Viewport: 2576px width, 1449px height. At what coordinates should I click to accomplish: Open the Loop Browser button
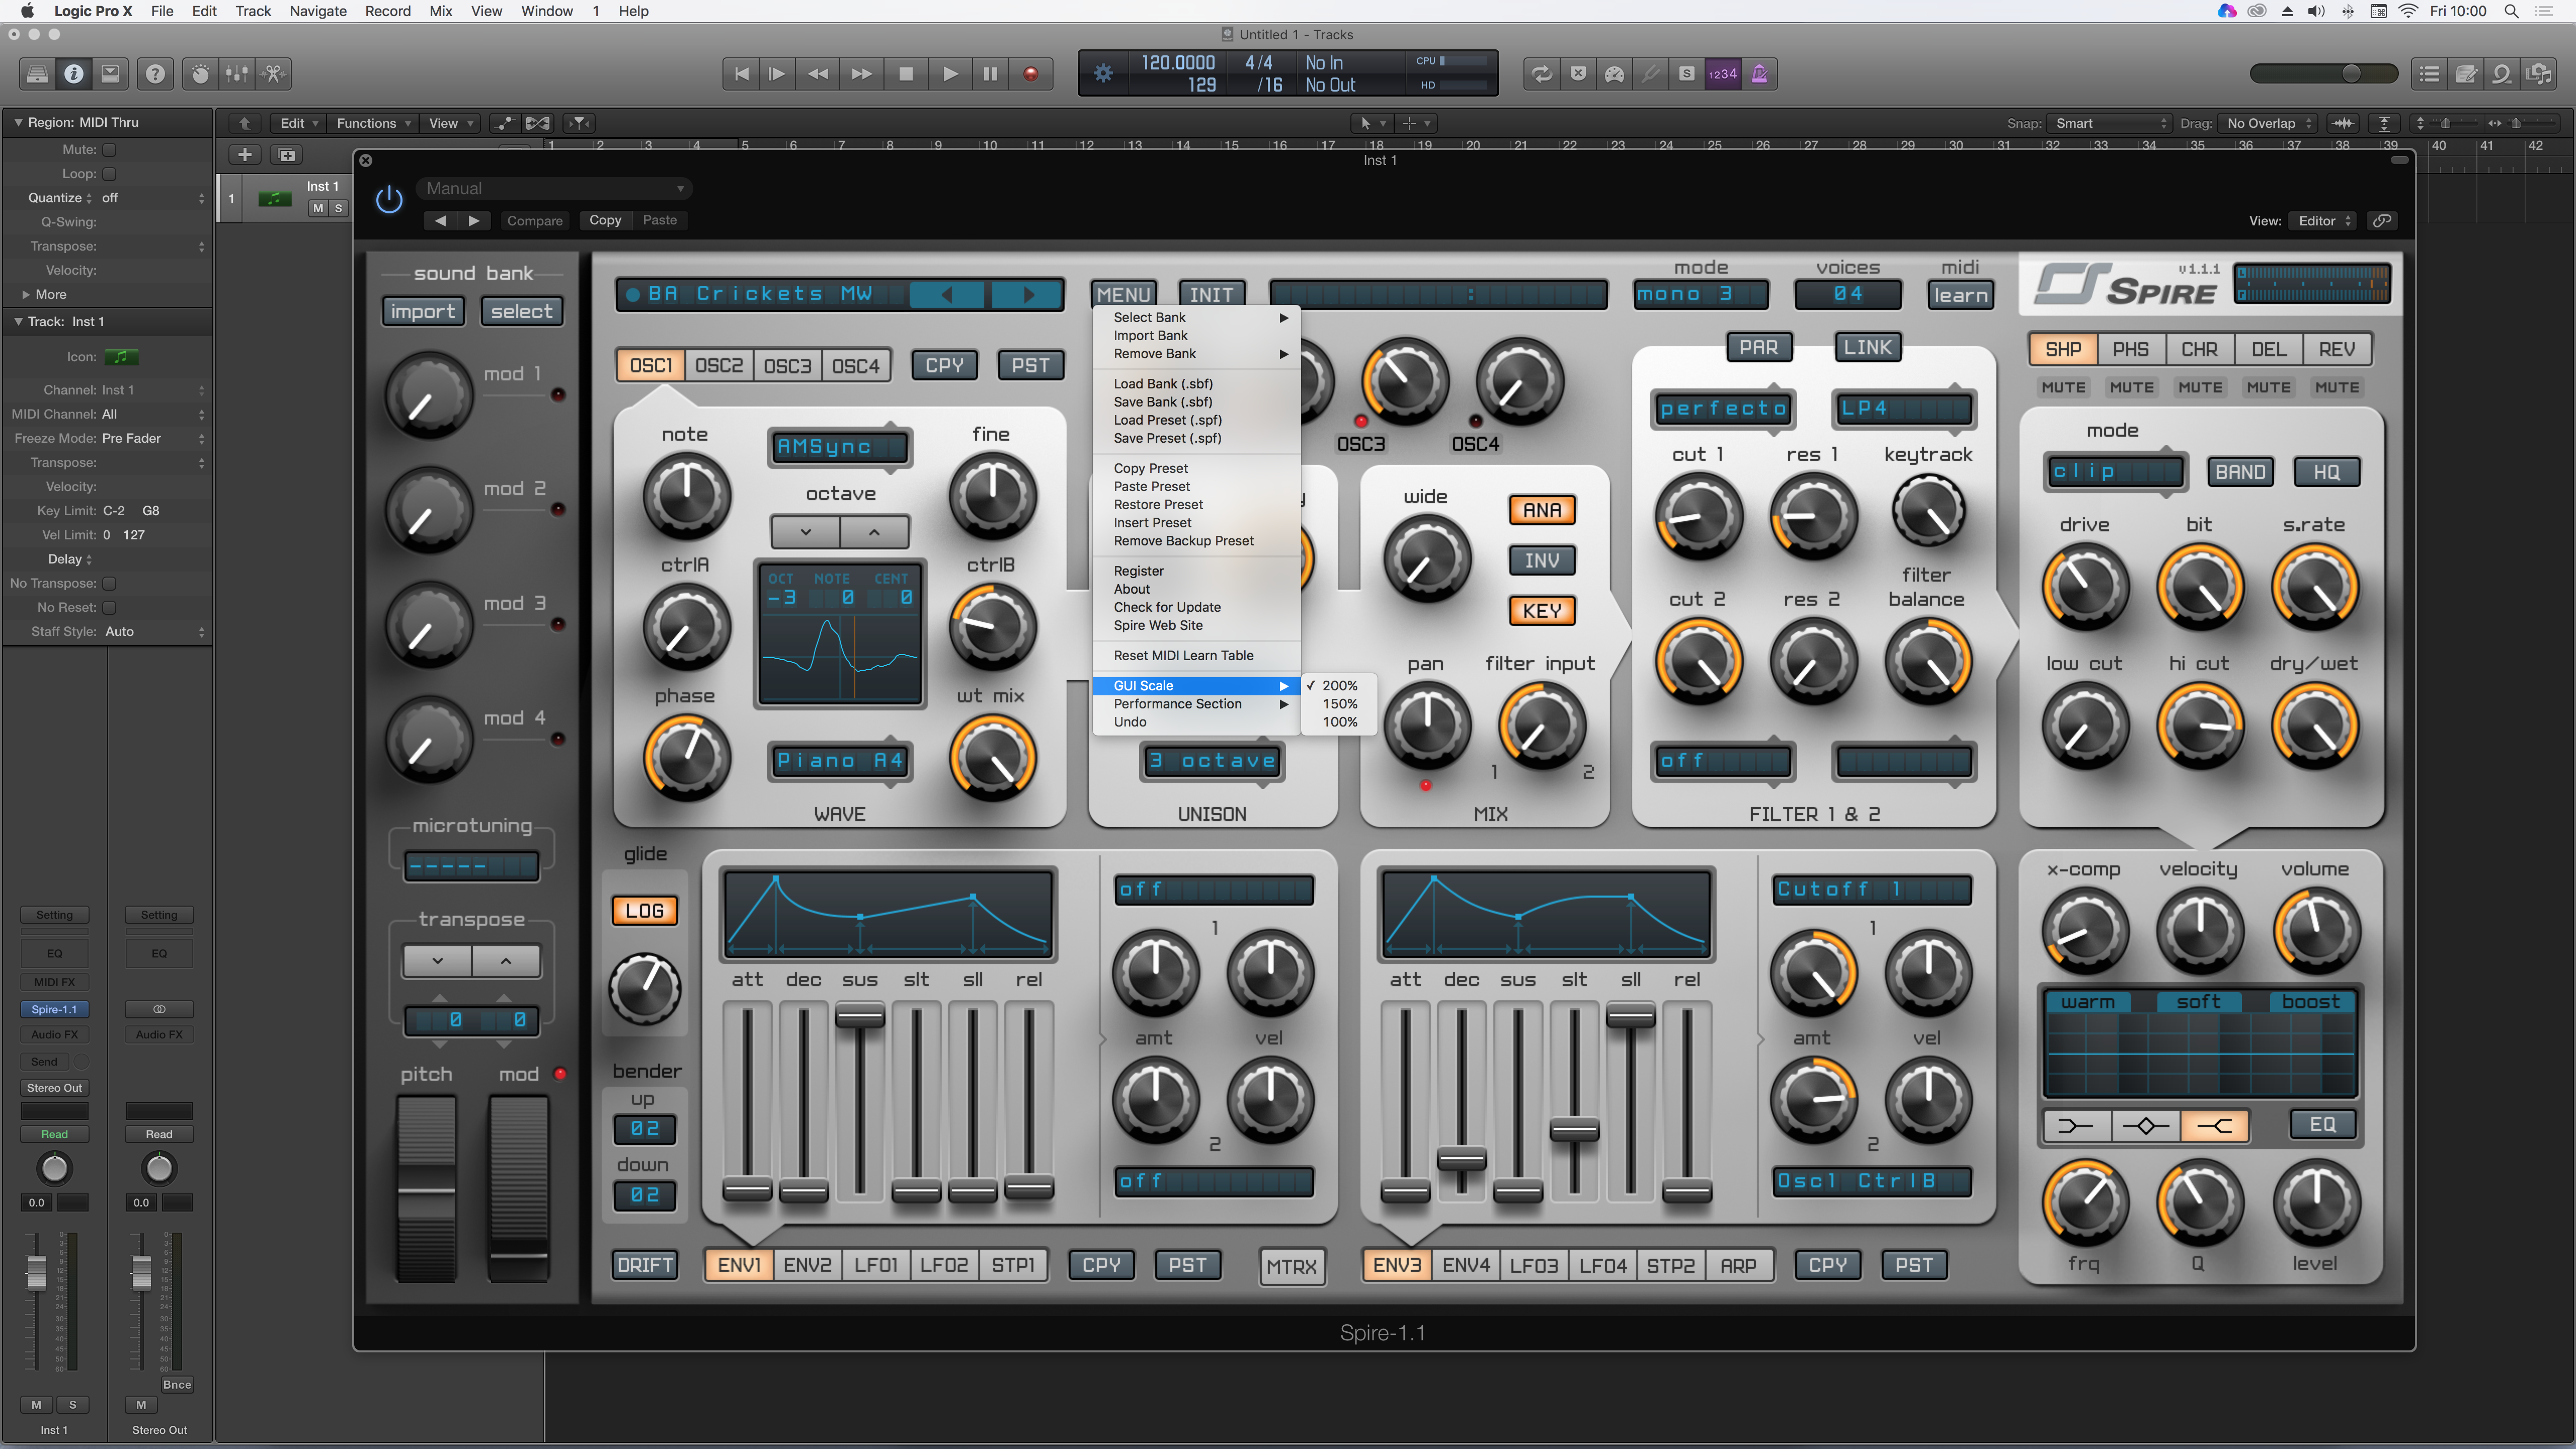pyautogui.click(x=2501, y=74)
